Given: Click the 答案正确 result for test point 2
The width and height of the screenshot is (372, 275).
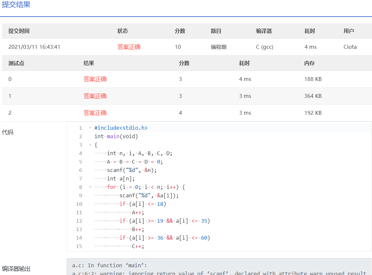Looking at the screenshot, I should (x=95, y=113).
